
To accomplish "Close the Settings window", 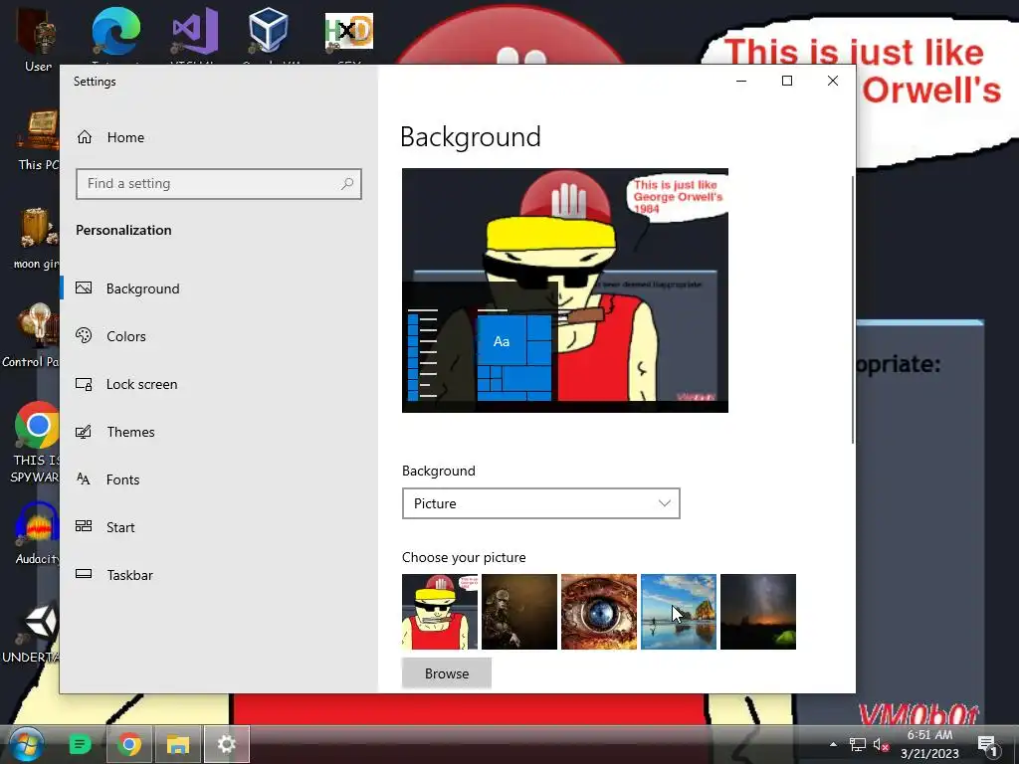I will [x=833, y=81].
